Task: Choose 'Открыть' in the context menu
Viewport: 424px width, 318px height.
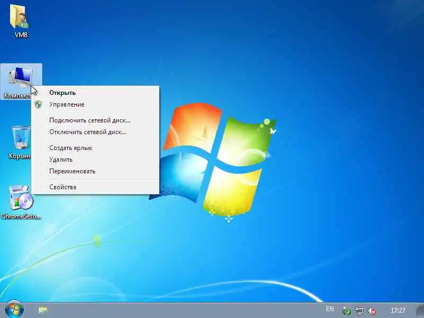Action: pyautogui.click(x=95, y=93)
